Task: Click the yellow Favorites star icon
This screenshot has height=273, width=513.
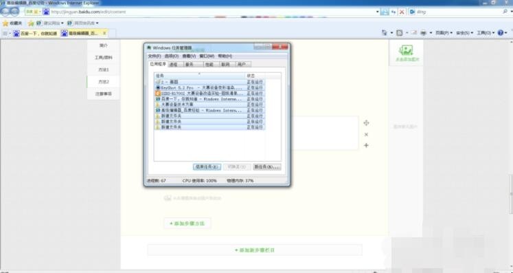Action: click(5, 23)
